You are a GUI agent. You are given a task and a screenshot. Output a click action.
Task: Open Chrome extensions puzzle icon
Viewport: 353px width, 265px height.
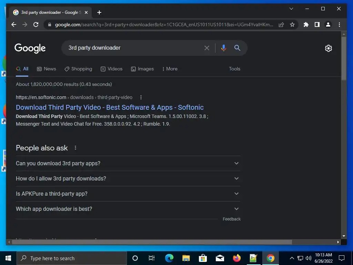click(x=306, y=24)
